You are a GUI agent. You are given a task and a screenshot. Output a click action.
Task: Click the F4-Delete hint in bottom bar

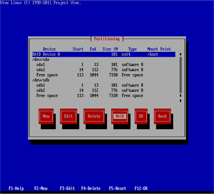pyautogui.click(x=91, y=188)
